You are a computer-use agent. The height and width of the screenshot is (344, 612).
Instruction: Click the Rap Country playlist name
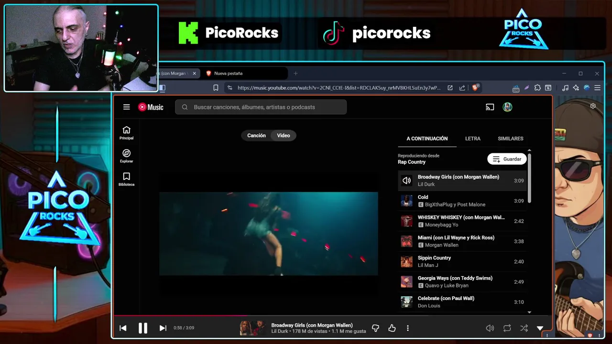click(x=412, y=162)
